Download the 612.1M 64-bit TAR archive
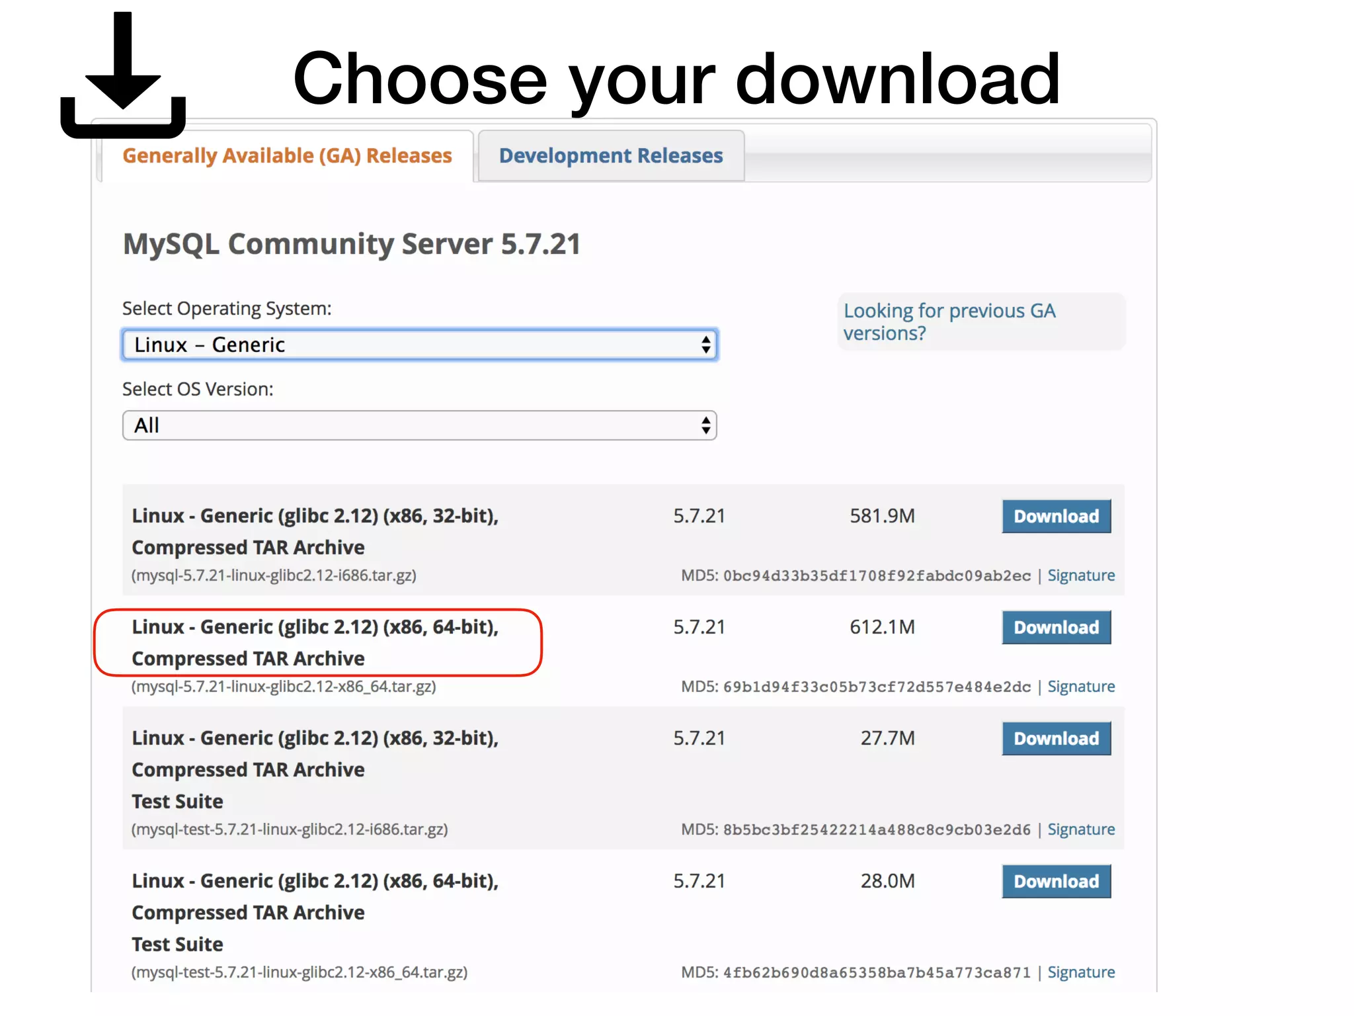Viewport: 1354px width, 1016px height. (x=1056, y=628)
